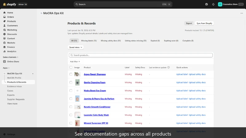Click Upload safety docs for Mineral Sunscreen SPF 50
246x138 pixels.
(197, 123)
